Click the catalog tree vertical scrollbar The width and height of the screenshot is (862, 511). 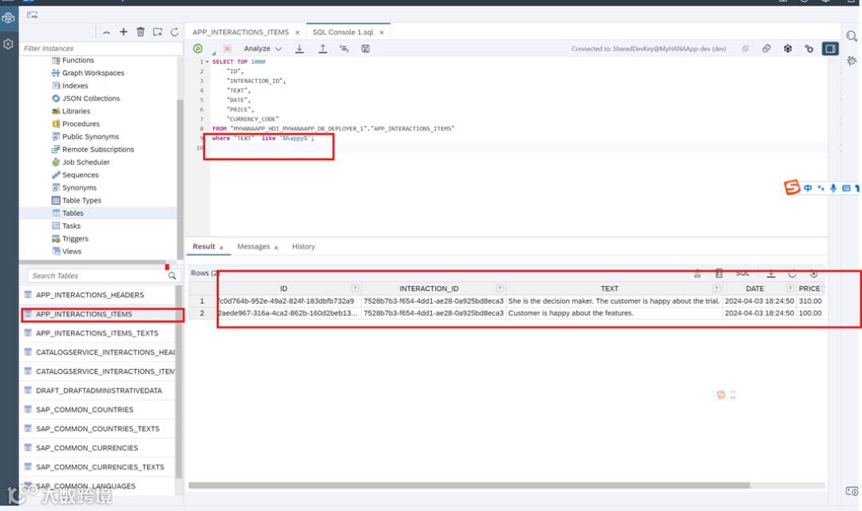(180, 179)
